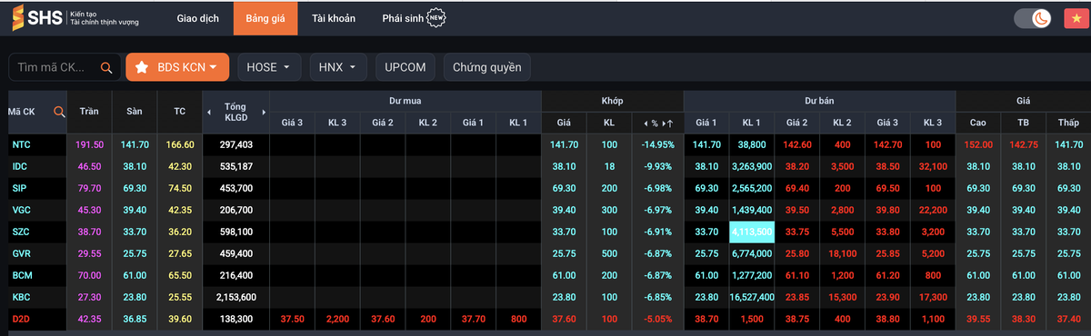Click the Dư mua group header
This screenshot has width=1091, height=336.
[405, 101]
